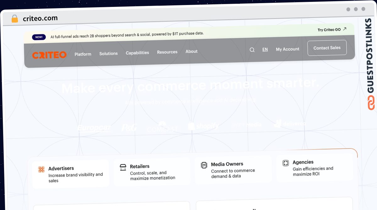Screen dimensions: 377x210
Task: Click the Media Owners icon
Action: click(204, 165)
